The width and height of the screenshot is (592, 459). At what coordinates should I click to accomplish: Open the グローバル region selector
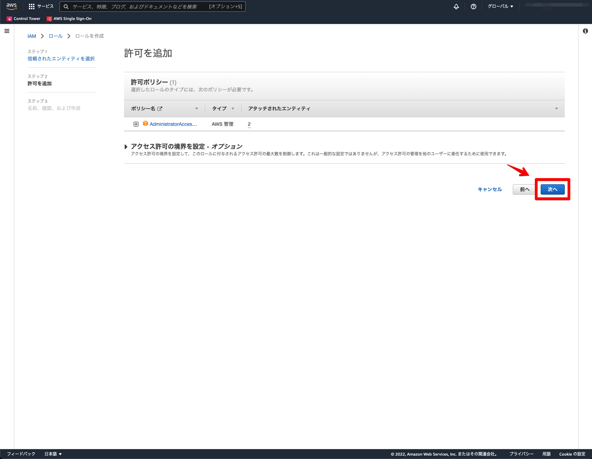tap(500, 6)
